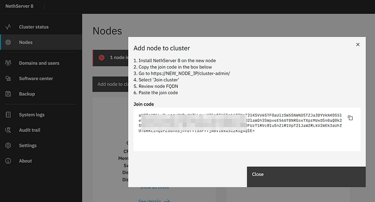Click the About info icon
This screenshot has width=375, height=202.
click(x=8, y=161)
